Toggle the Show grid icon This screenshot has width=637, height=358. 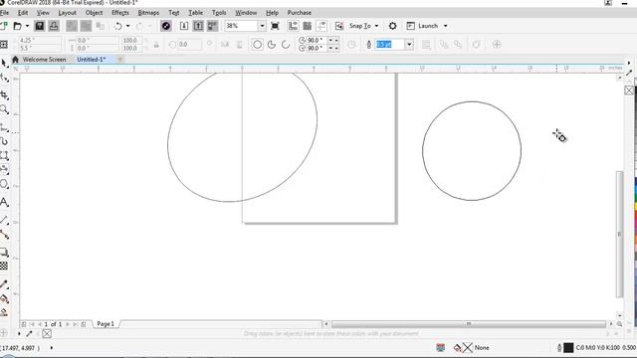click(x=308, y=26)
